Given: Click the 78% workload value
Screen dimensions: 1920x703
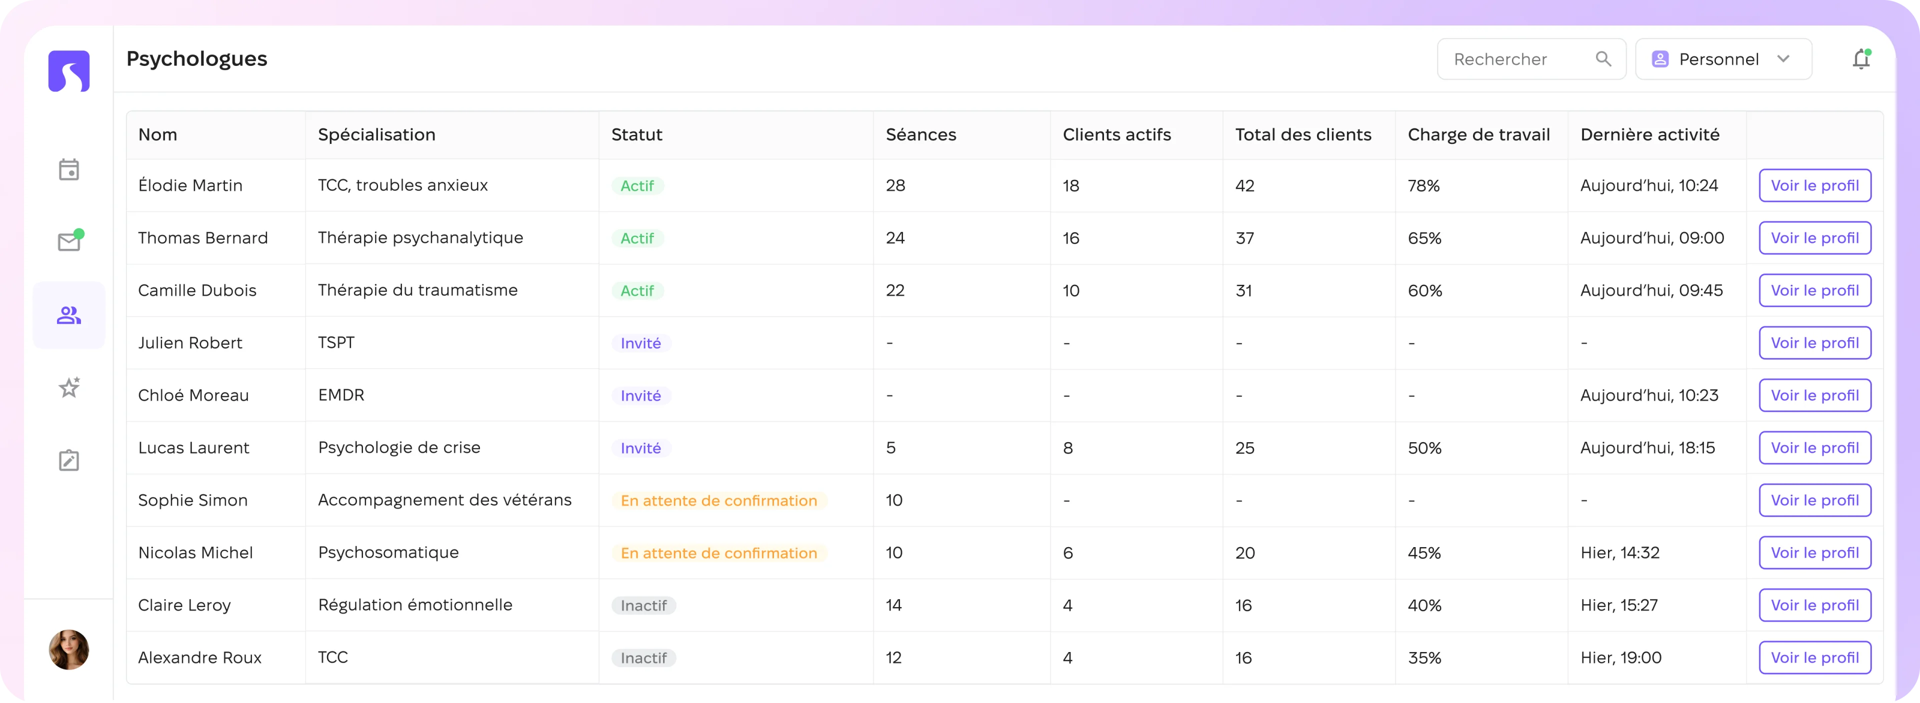Looking at the screenshot, I should click(x=1423, y=185).
